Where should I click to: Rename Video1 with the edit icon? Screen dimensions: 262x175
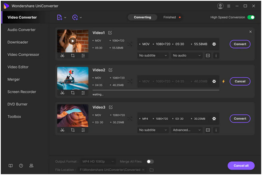pos(110,33)
